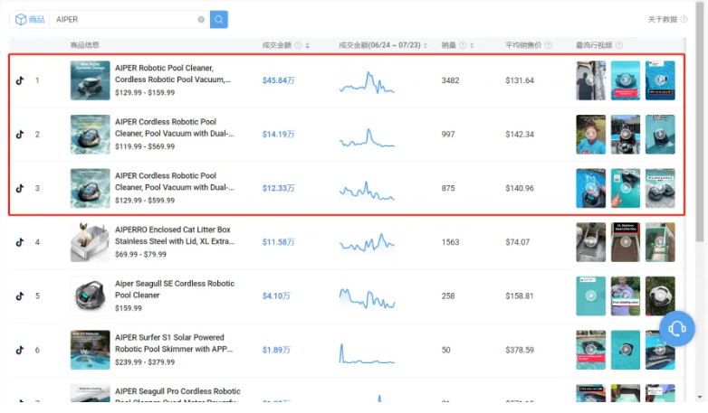The image size is (708, 413).
Task: Click help icon next to 最流行视频
Action: coord(619,45)
